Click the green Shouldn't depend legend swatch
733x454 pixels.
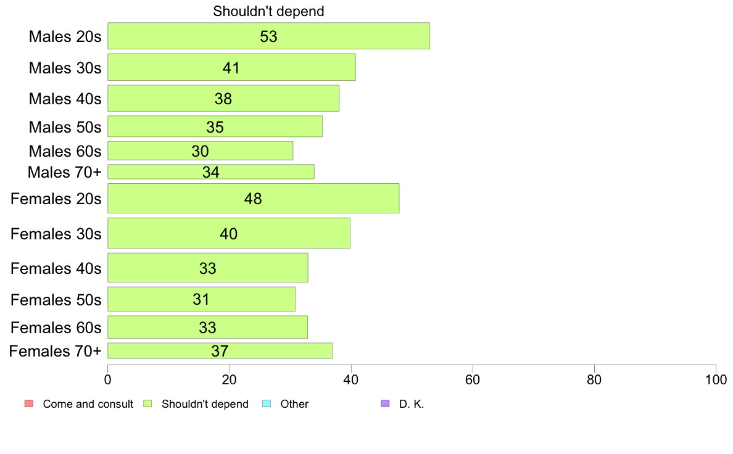click(x=147, y=403)
